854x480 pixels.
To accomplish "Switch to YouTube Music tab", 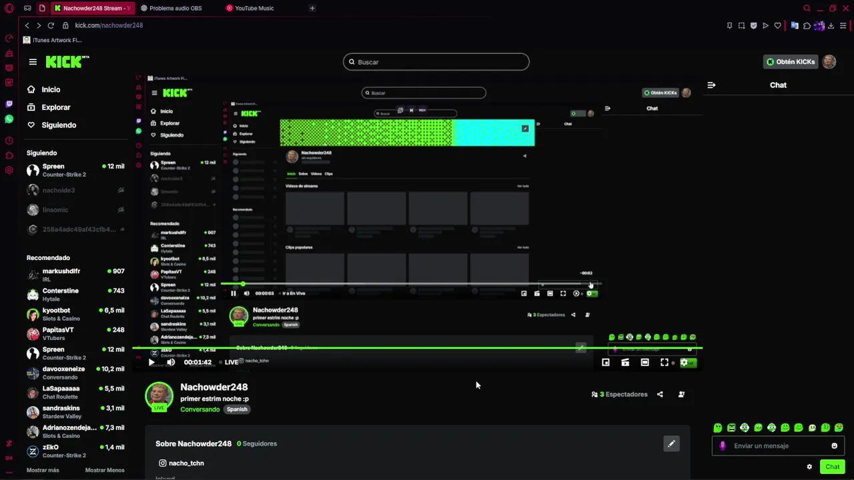I will click(x=254, y=8).
